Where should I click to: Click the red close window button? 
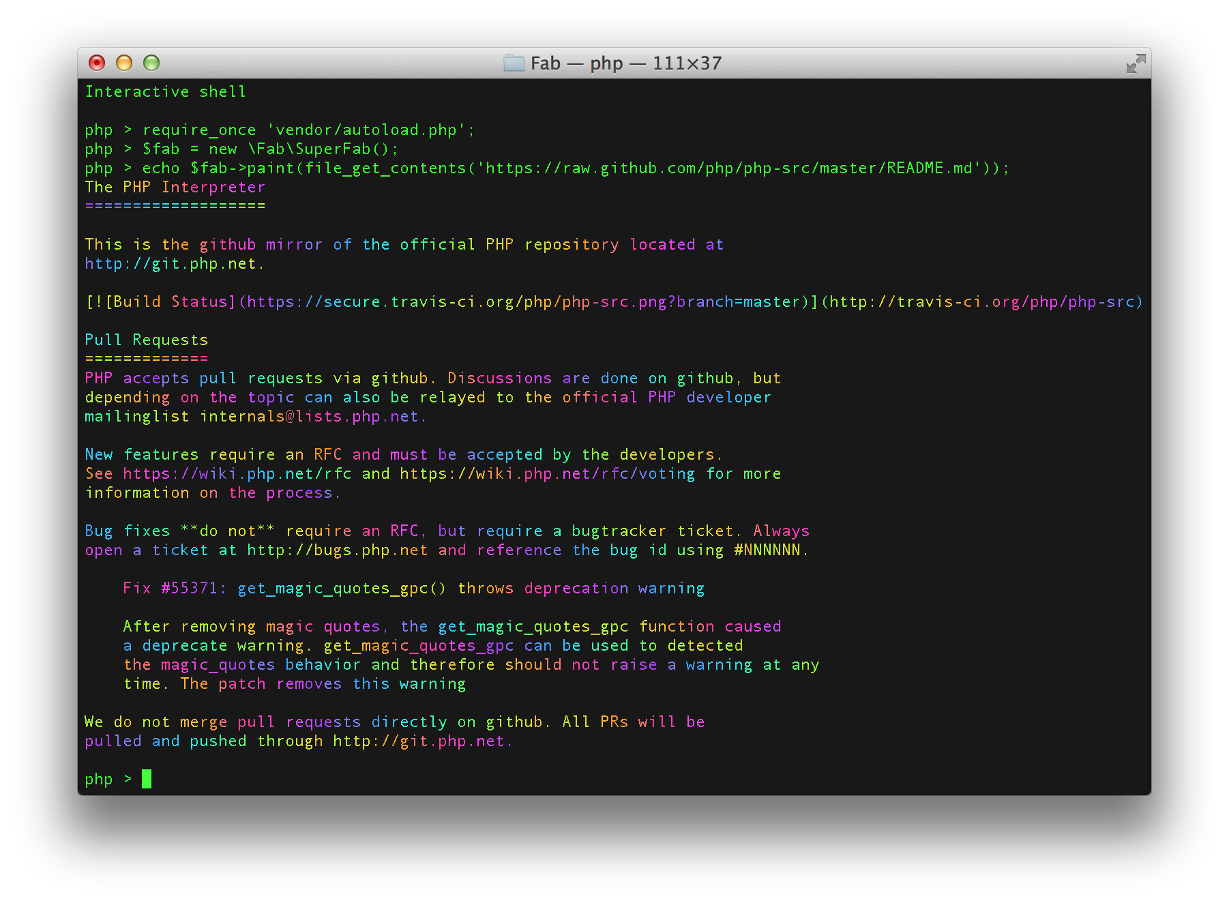pyautogui.click(x=97, y=63)
